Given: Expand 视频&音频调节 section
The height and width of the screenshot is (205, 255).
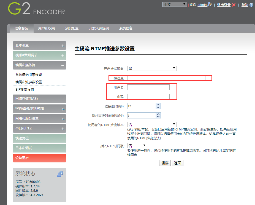Looking at the screenshot, I should point(63,56).
